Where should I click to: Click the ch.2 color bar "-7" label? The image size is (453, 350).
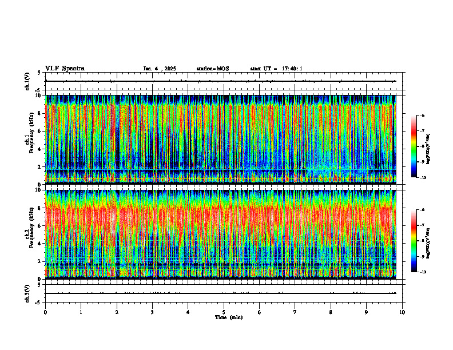coord(422,225)
